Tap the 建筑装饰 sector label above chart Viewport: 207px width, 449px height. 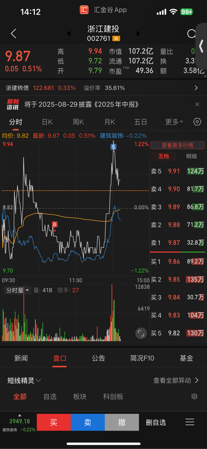[123, 136]
